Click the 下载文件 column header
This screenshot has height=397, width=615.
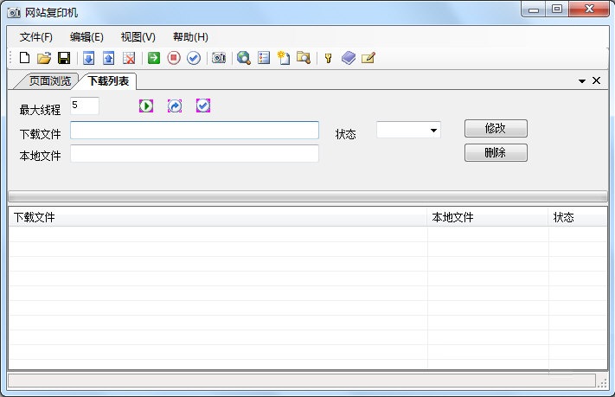click(218, 217)
